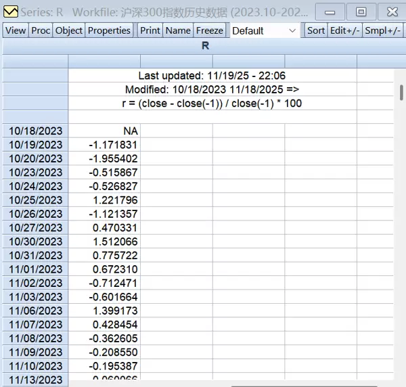
Task: Toggle sample display with Smpl+/-
Action: [383, 30]
